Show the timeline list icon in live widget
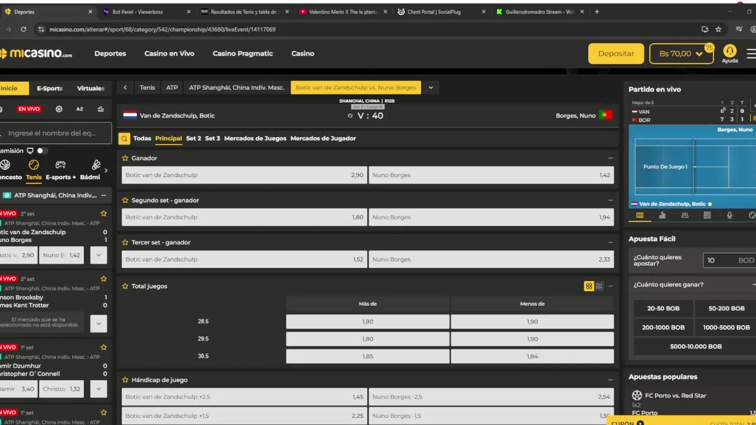 pyautogui.click(x=707, y=215)
